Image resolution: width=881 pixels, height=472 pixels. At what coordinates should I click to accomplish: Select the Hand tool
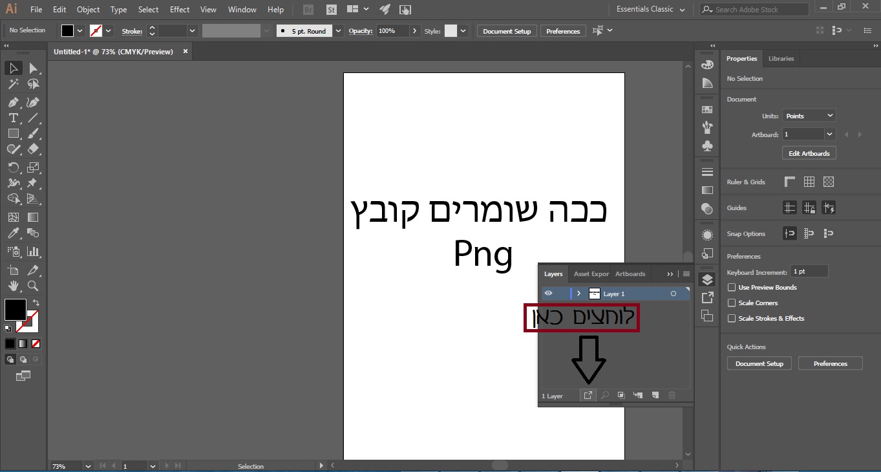13,286
